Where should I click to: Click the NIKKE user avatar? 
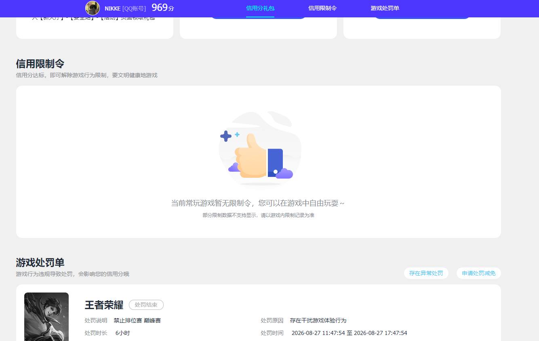click(93, 8)
